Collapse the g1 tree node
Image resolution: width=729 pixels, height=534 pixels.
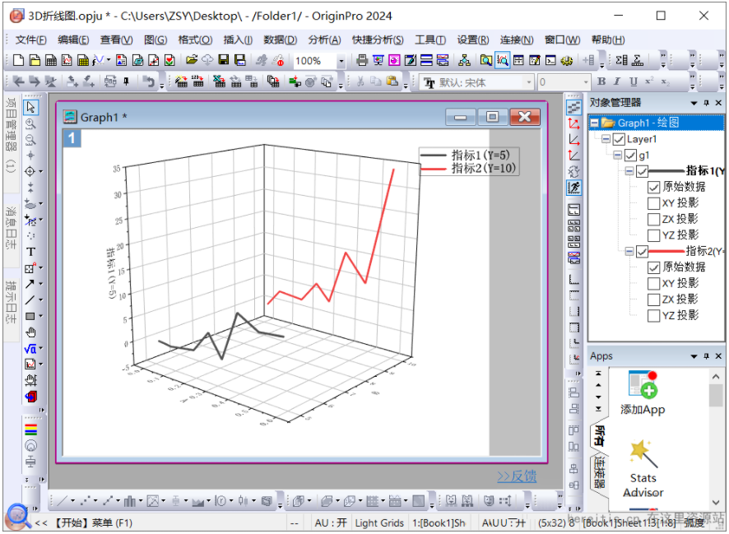point(617,155)
